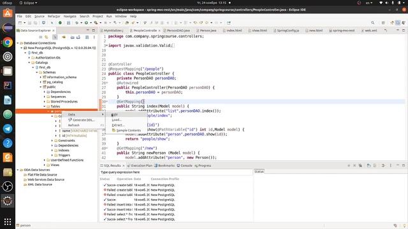Switch to the index.html editor tab
Image resolution: width=408 pixels, height=229 pixels.
pyautogui.click(x=234, y=31)
